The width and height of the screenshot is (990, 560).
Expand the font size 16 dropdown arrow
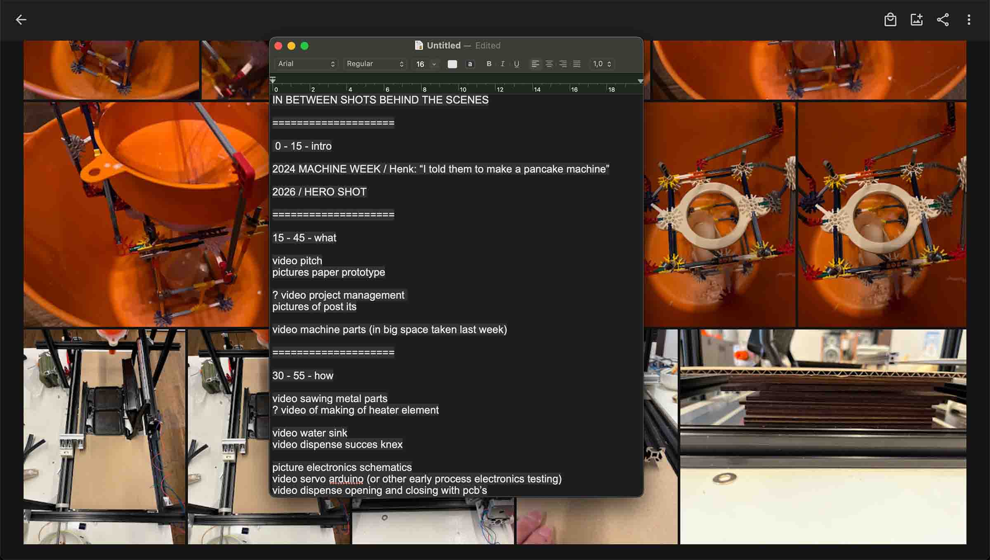[x=434, y=64]
